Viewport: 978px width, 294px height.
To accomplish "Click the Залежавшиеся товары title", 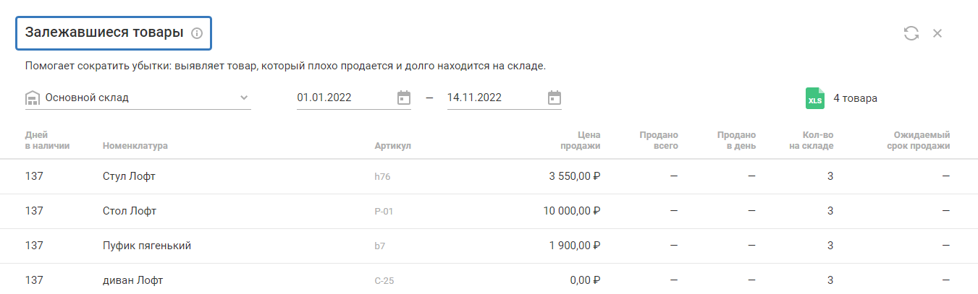I will coord(104,33).
